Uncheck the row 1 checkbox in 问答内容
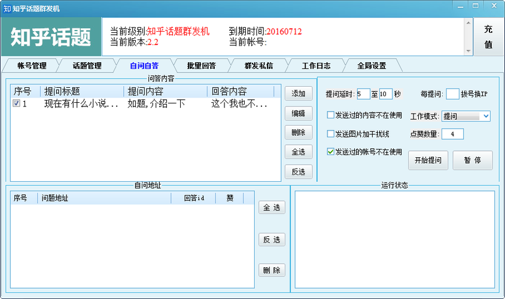Screen dimensions: 505x299 coord(16,103)
